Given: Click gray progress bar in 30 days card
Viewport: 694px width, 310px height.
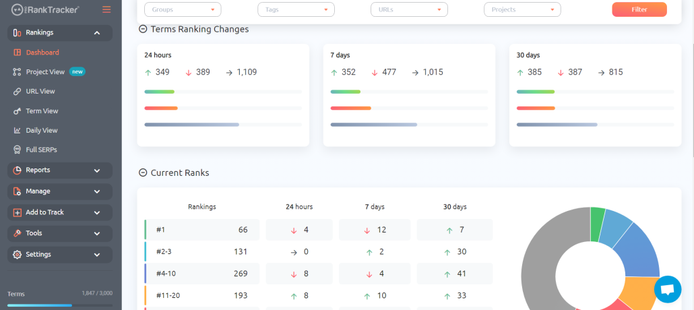Looking at the screenshot, I should point(557,125).
